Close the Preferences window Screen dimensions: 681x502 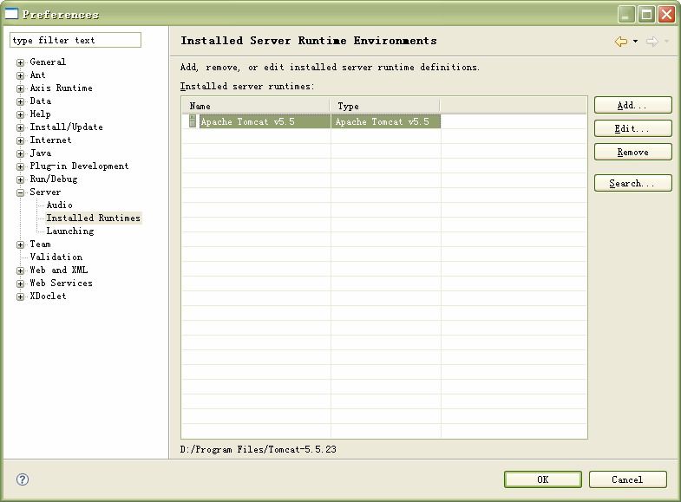pos(666,15)
